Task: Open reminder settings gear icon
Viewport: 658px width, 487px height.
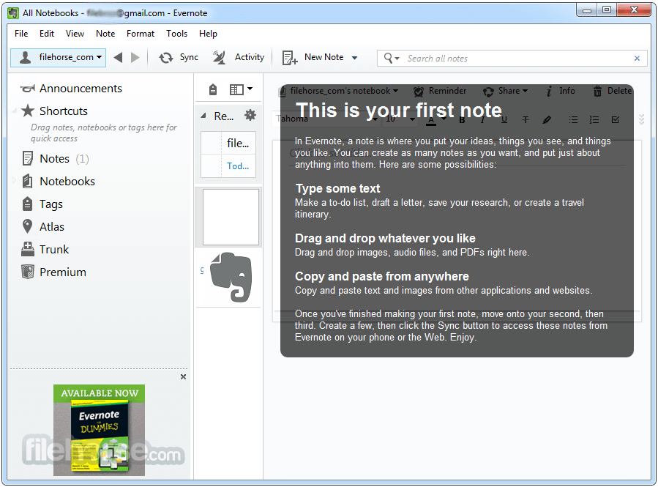Action: pos(250,115)
